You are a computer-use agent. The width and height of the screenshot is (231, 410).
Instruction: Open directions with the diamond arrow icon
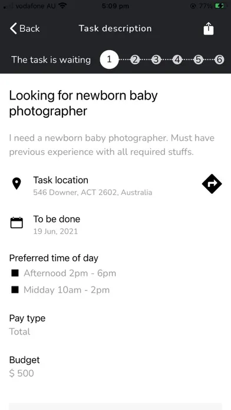[x=212, y=184]
